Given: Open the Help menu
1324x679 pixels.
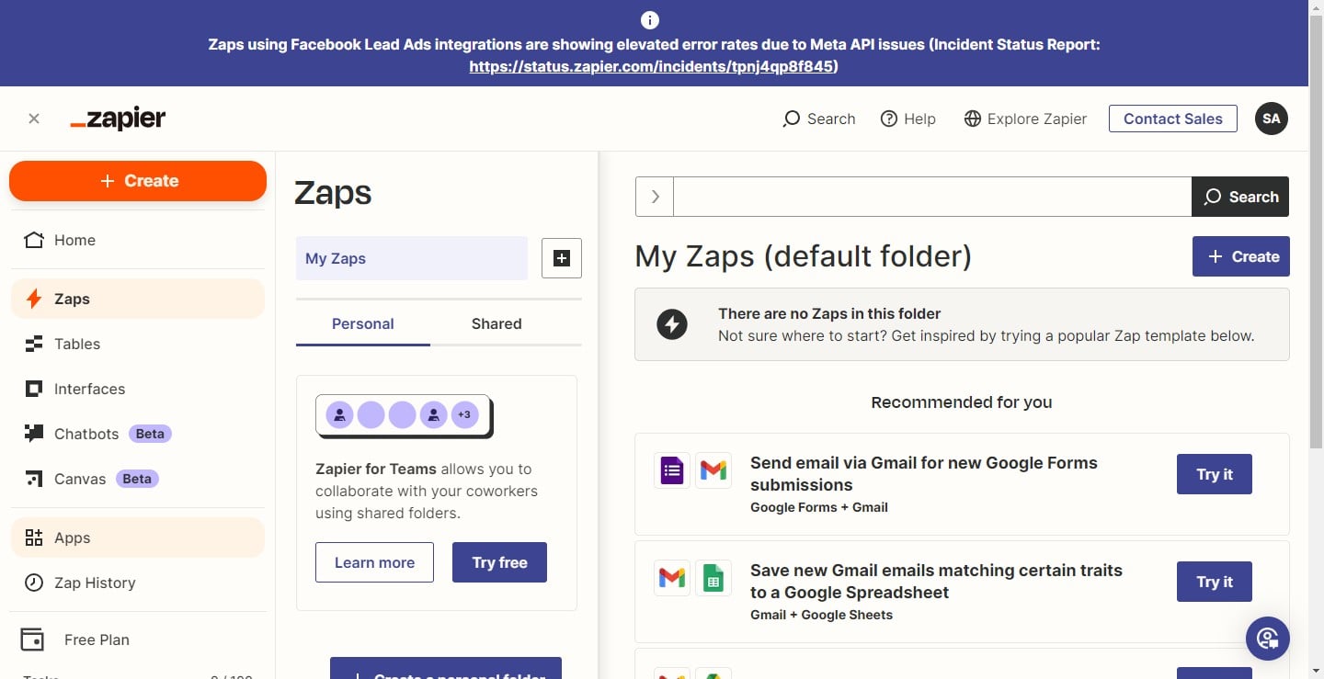Looking at the screenshot, I should [x=907, y=119].
